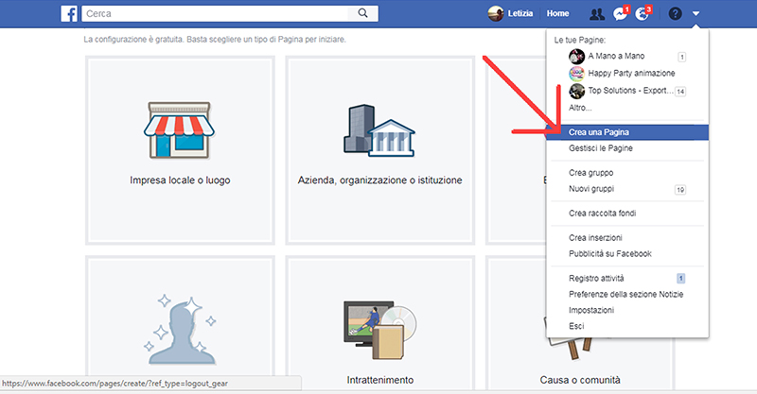Open Messenger messages icon

[620, 14]
